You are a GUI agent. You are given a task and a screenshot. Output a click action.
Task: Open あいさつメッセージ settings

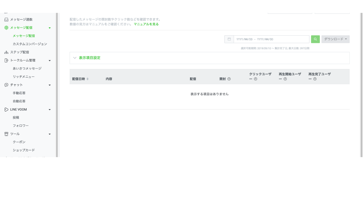point(27,69)
